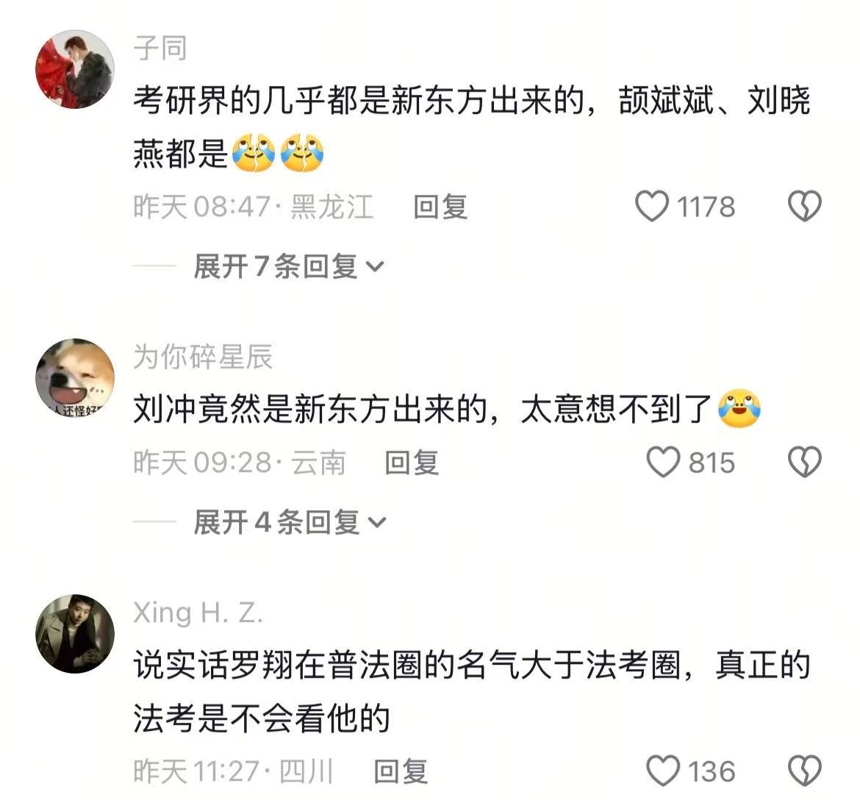Click chevron next to 展开7条回复
Image resolution: width=860 pixels, height=800 pixels.
pos(375,267)
